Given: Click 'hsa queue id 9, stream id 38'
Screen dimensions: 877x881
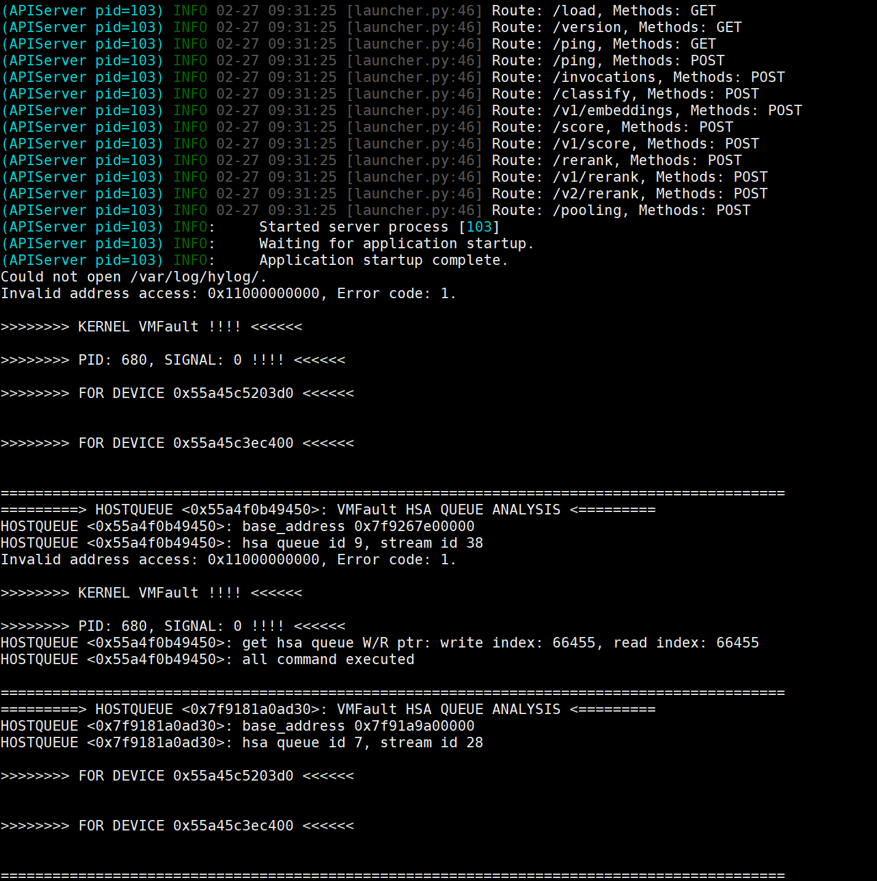Looking at the screenshot, I should click(x=363, y=543).
